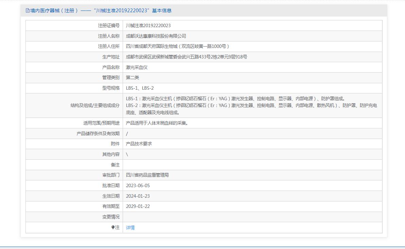
Task: Click the 适用范围/预期用途 label
Action: [102, 123]
